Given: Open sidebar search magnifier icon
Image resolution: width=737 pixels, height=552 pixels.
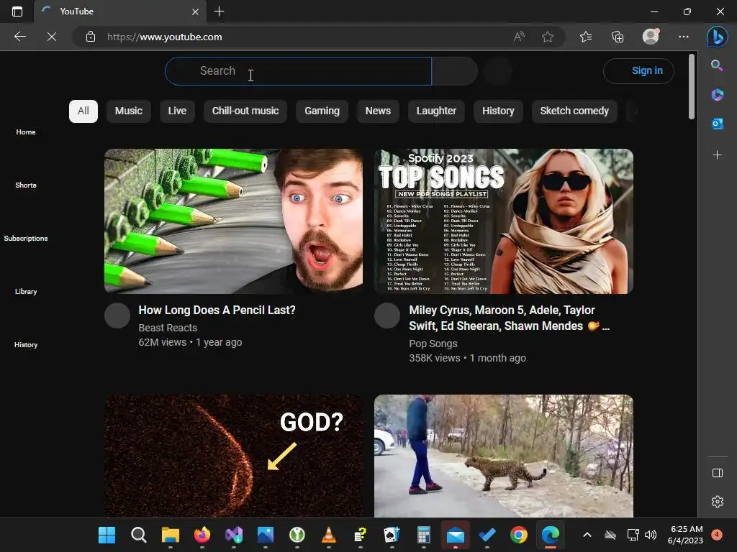Looking at the screenshot, I should (718, 65).
